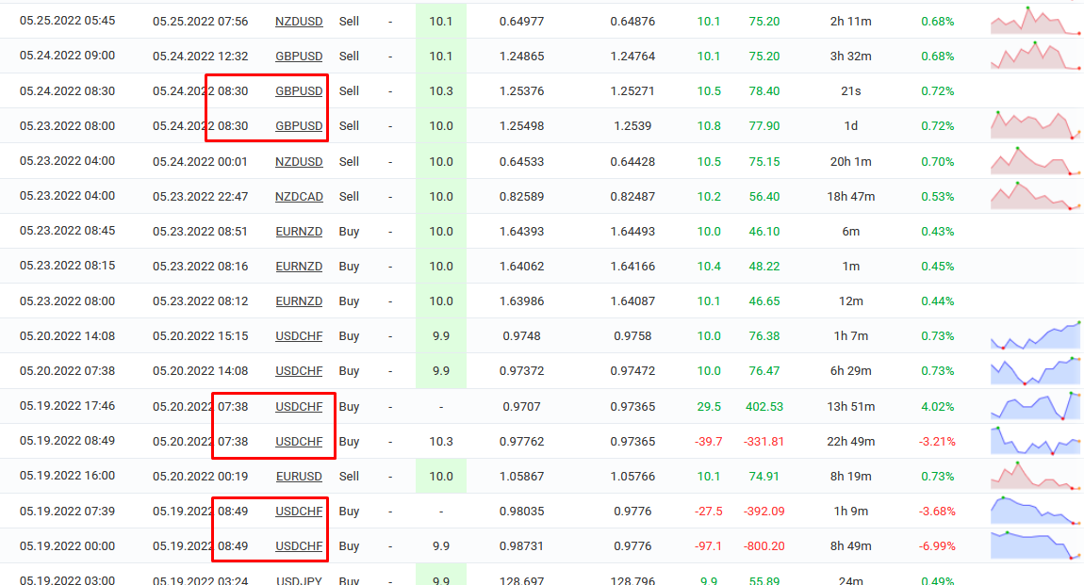Screen dimensions: 1084x585
Task: Open the EURNZD link with 1m duration
Action: (x=299, y=266)
